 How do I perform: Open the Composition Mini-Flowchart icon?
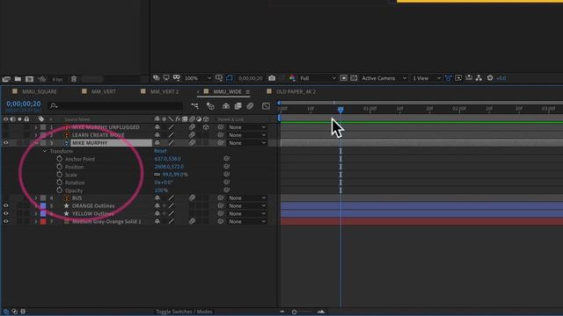(195, 105)
